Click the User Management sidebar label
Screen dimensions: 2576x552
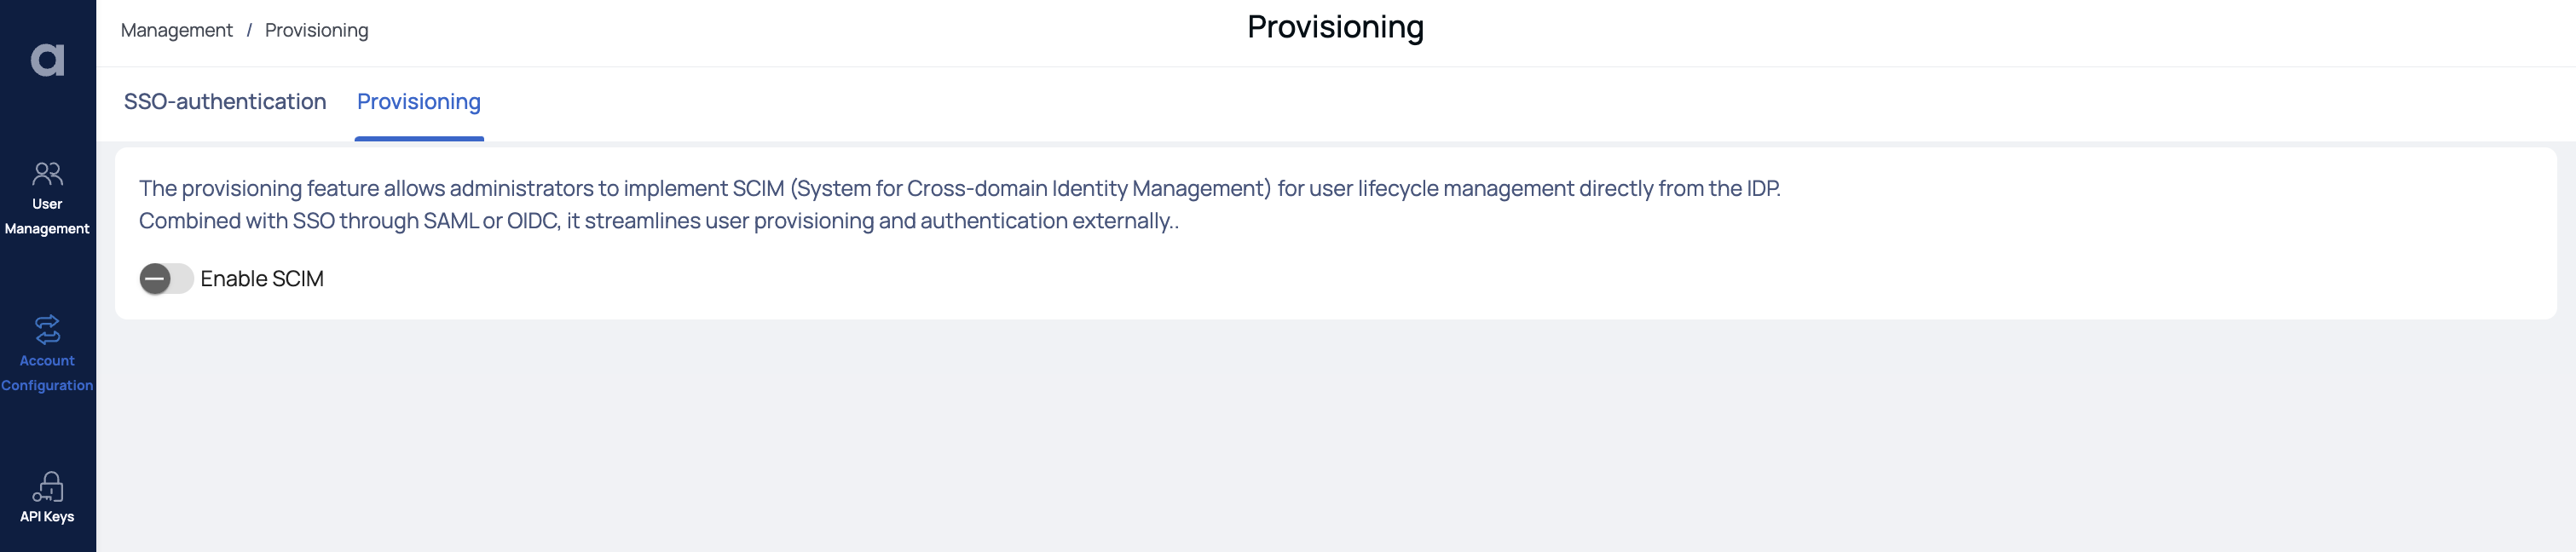(47, 216)
